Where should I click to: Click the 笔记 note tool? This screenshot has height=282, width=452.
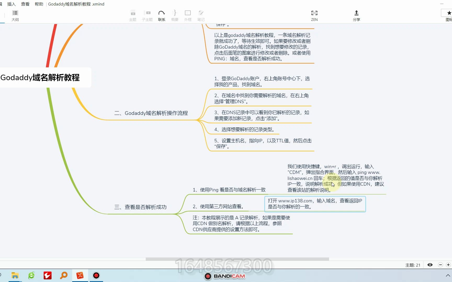[201, 16]
